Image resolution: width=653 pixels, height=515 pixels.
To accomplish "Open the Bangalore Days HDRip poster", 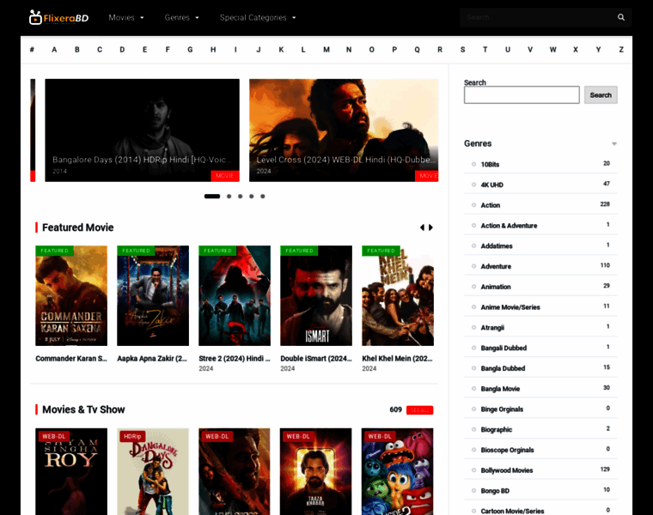I will [153, 471].
